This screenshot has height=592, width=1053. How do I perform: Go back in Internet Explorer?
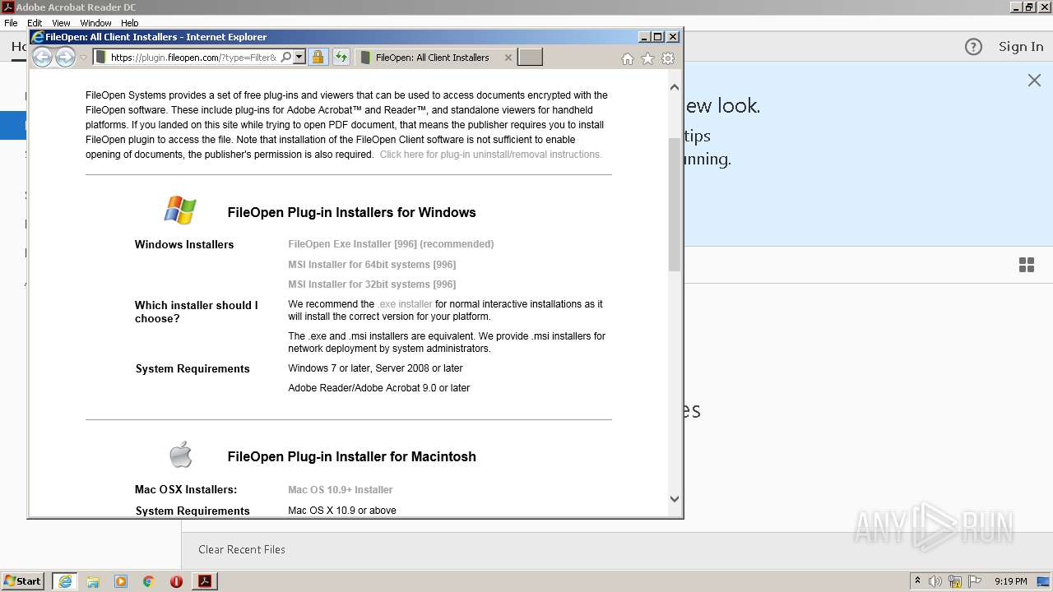point(42,57)
